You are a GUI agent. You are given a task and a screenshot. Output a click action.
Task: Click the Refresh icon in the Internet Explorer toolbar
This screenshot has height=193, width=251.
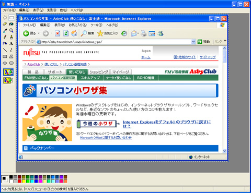tap(66, 33)
